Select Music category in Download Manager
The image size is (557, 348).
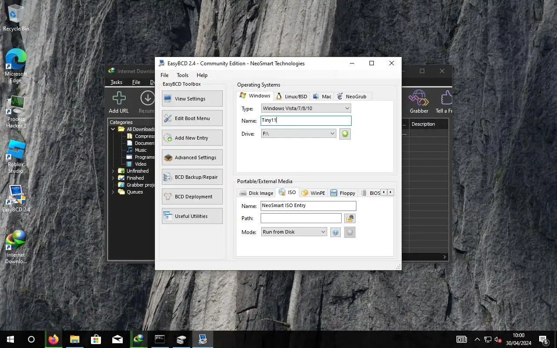tap(141, 150)
